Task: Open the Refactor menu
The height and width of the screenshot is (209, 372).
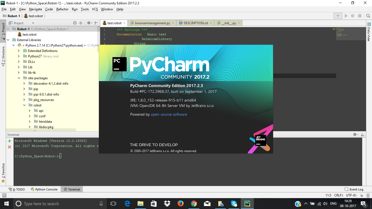Action: tap(62, 9)
